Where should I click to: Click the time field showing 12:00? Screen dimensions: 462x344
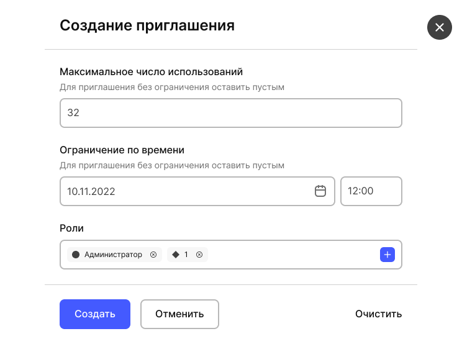pos(371,191)
